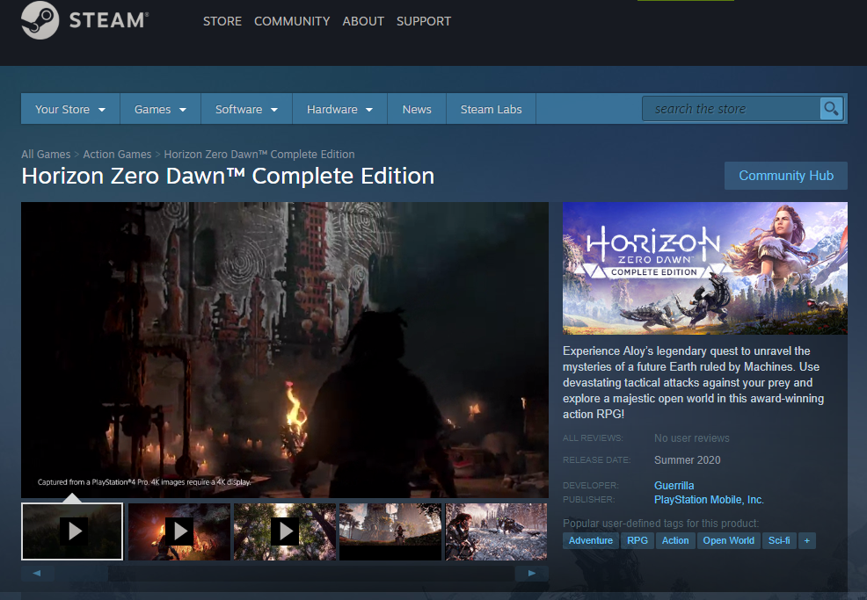
Task: Select the Sci-fi tag
Action: [x=779, y=540]
